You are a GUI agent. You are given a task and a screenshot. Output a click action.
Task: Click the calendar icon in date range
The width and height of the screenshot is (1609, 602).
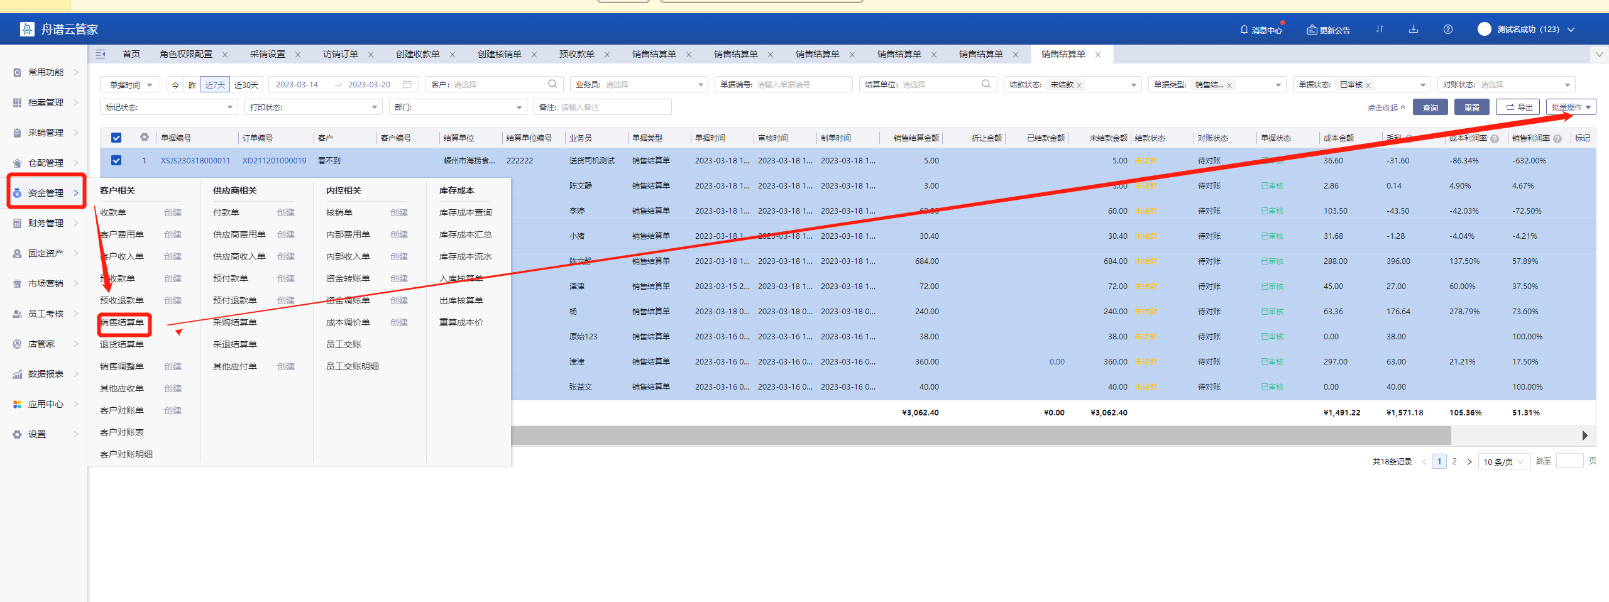click(x=407, y=84)
